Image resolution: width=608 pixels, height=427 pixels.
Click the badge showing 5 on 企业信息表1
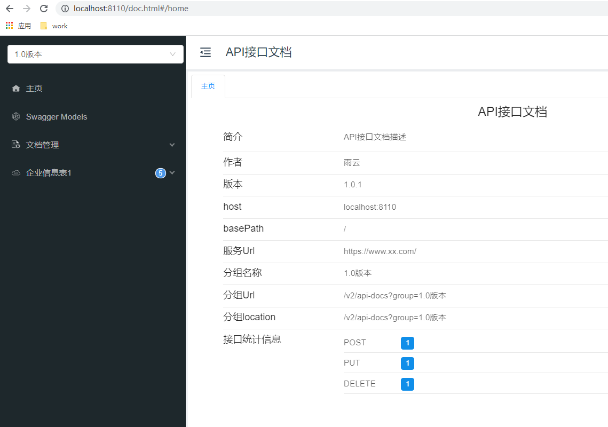(x=161, y=173)
